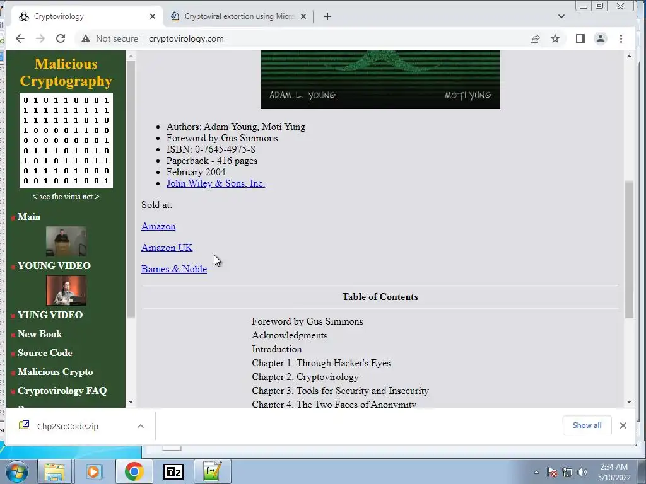Open Source Code in the sidebar
The height and width of the screenshot is (484, 646).
[x=45, y=353]
